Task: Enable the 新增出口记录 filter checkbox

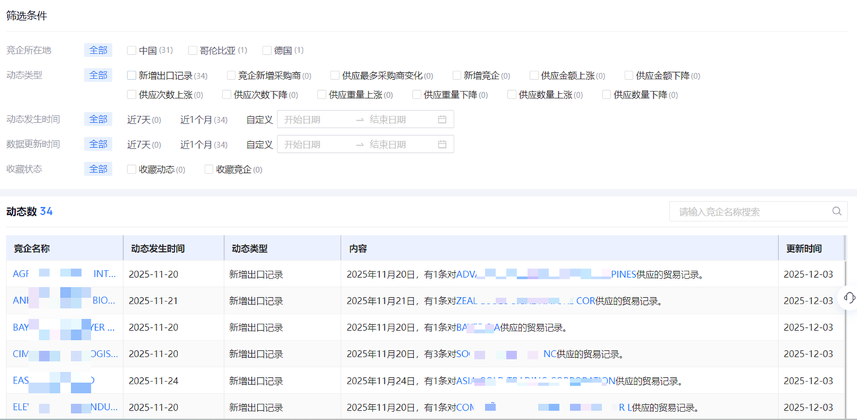Action: [x=132, y=76]
